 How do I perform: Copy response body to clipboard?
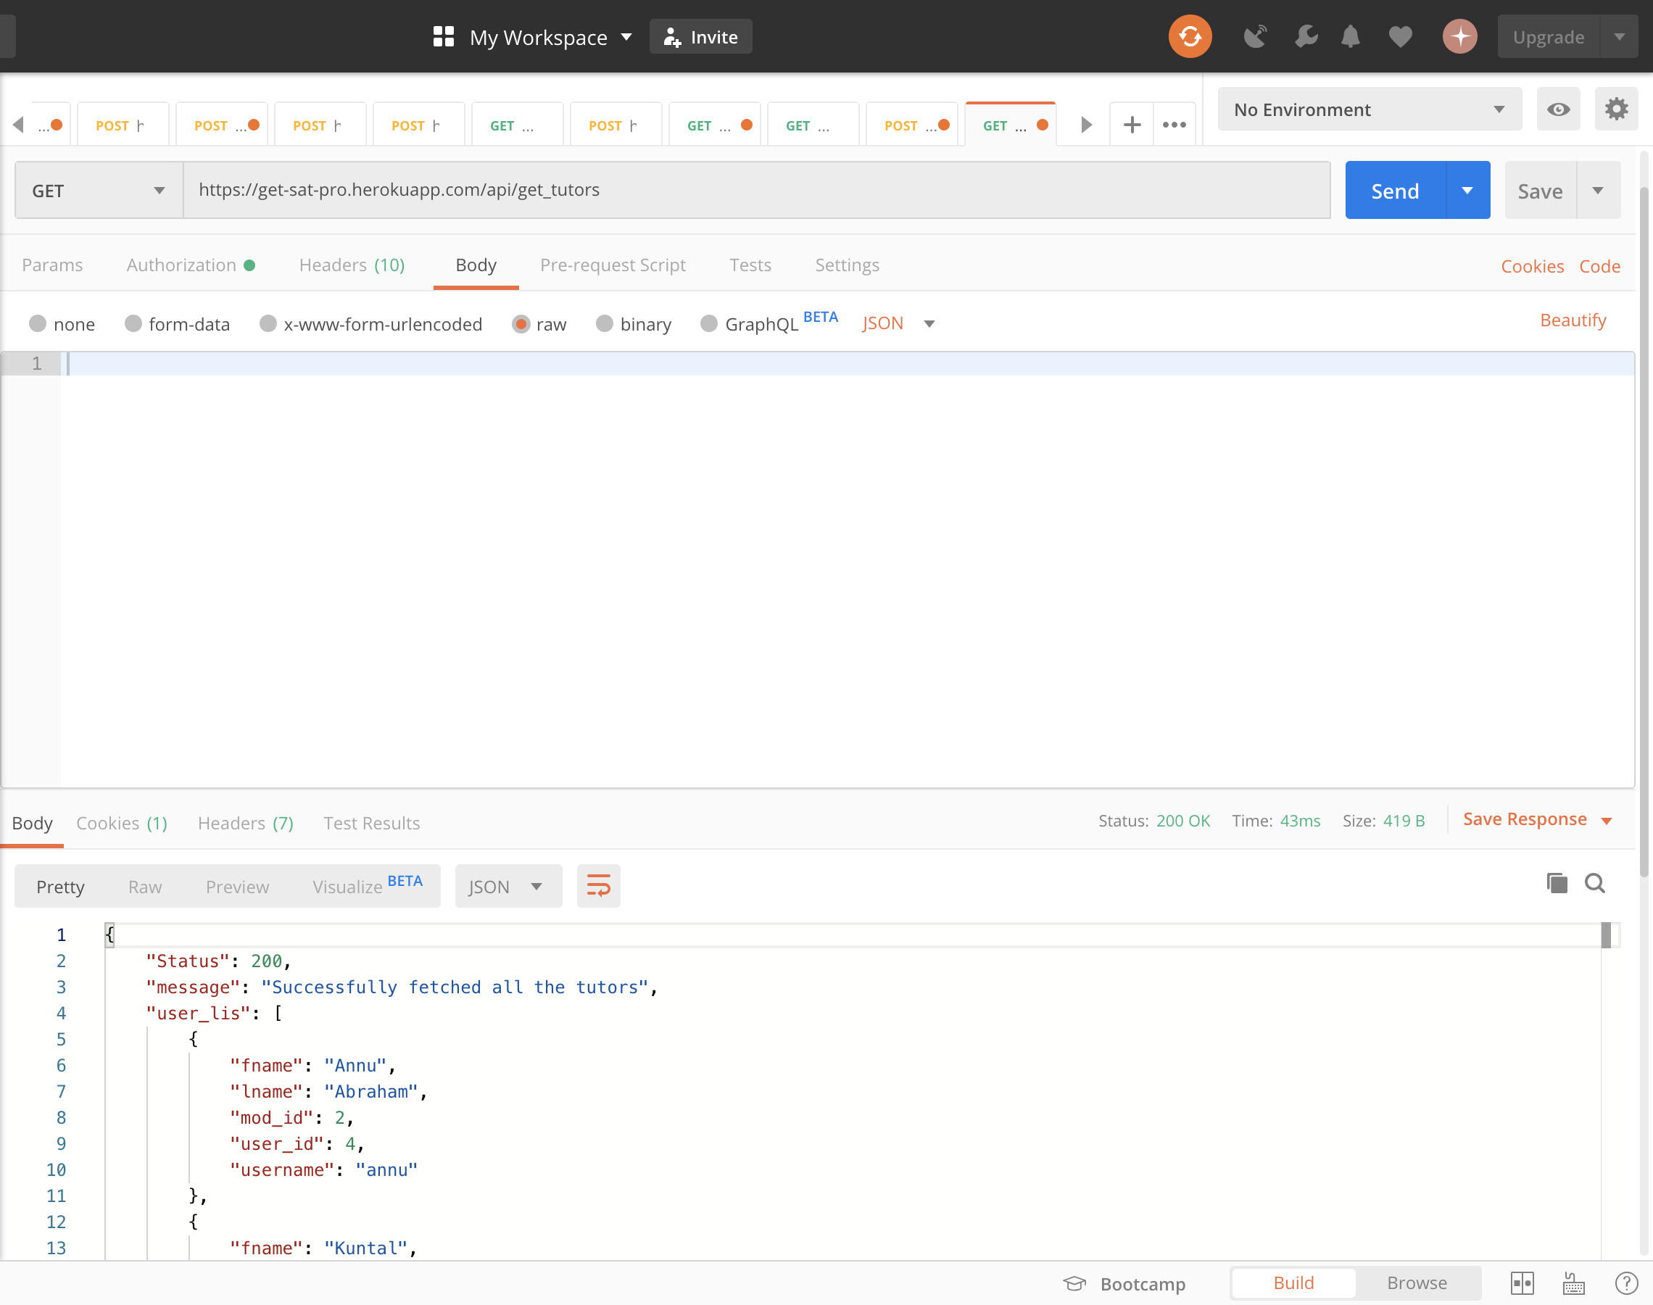[1556, 883]
